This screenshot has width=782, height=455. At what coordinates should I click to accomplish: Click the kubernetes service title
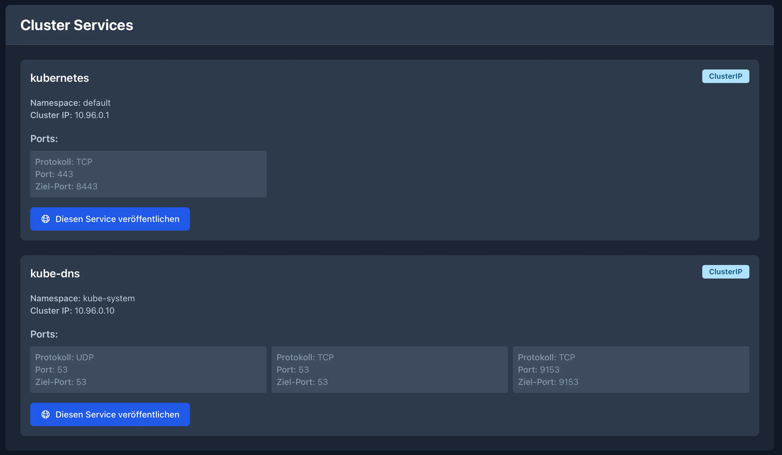click(x=60, y=78)
